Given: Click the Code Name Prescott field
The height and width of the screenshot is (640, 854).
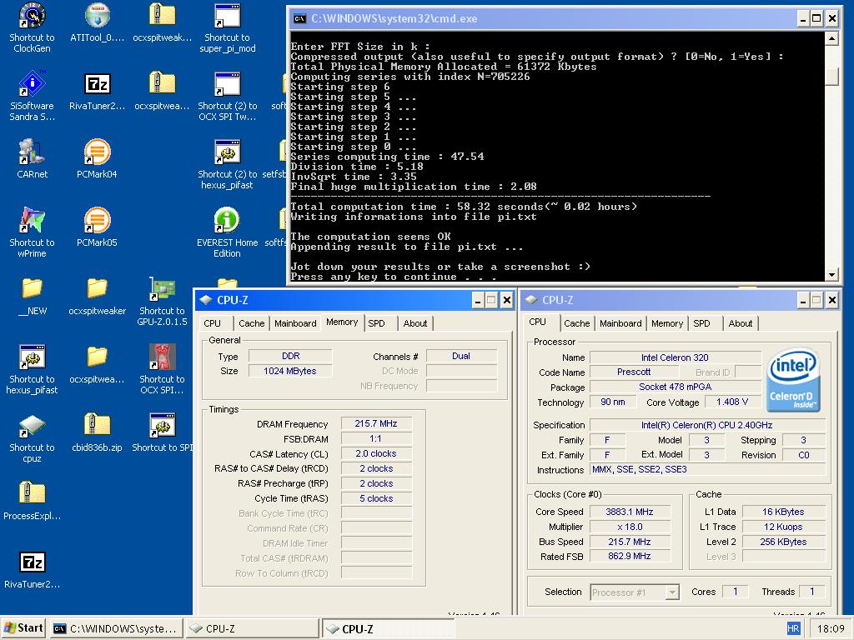Looking at the screenshot, I should pos(634,372).
